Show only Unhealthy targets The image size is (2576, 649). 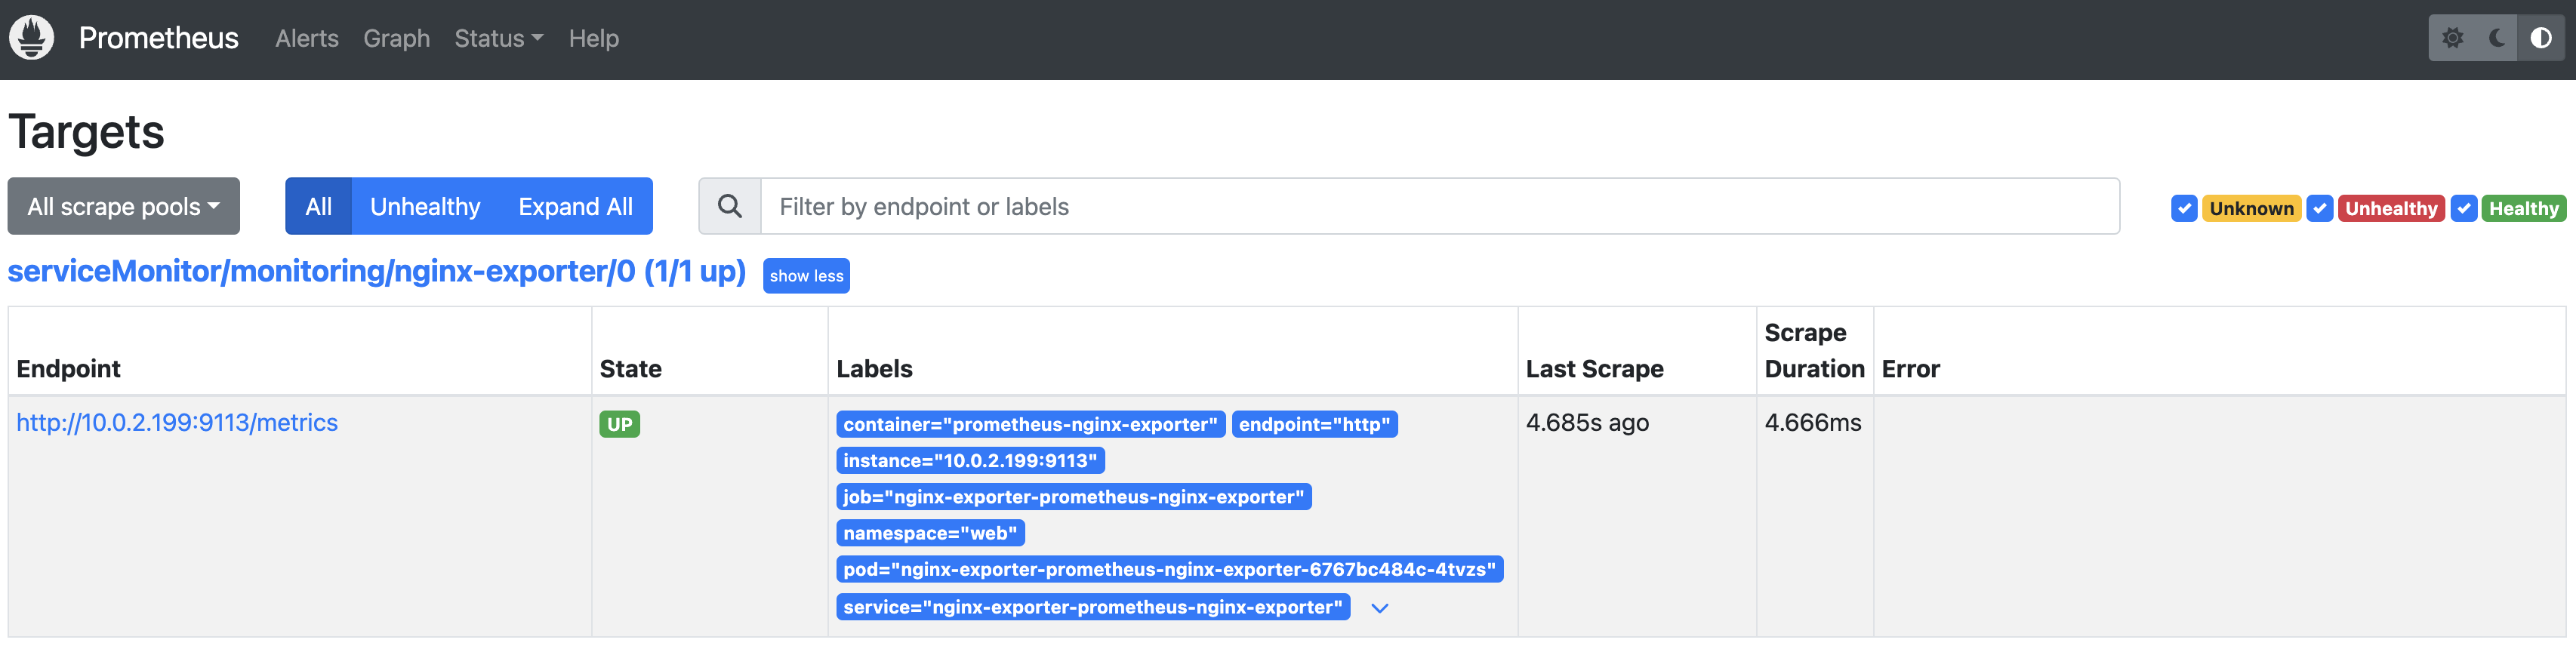point(425,207)
